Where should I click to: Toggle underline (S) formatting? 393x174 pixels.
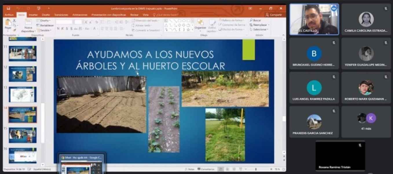tap(67, 29)
